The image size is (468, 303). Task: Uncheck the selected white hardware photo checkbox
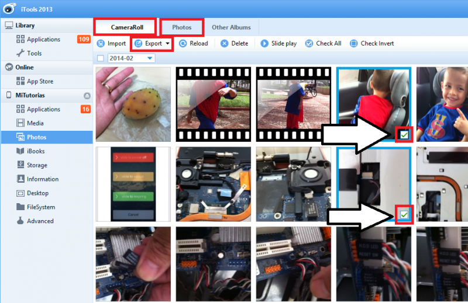(404, 216)
